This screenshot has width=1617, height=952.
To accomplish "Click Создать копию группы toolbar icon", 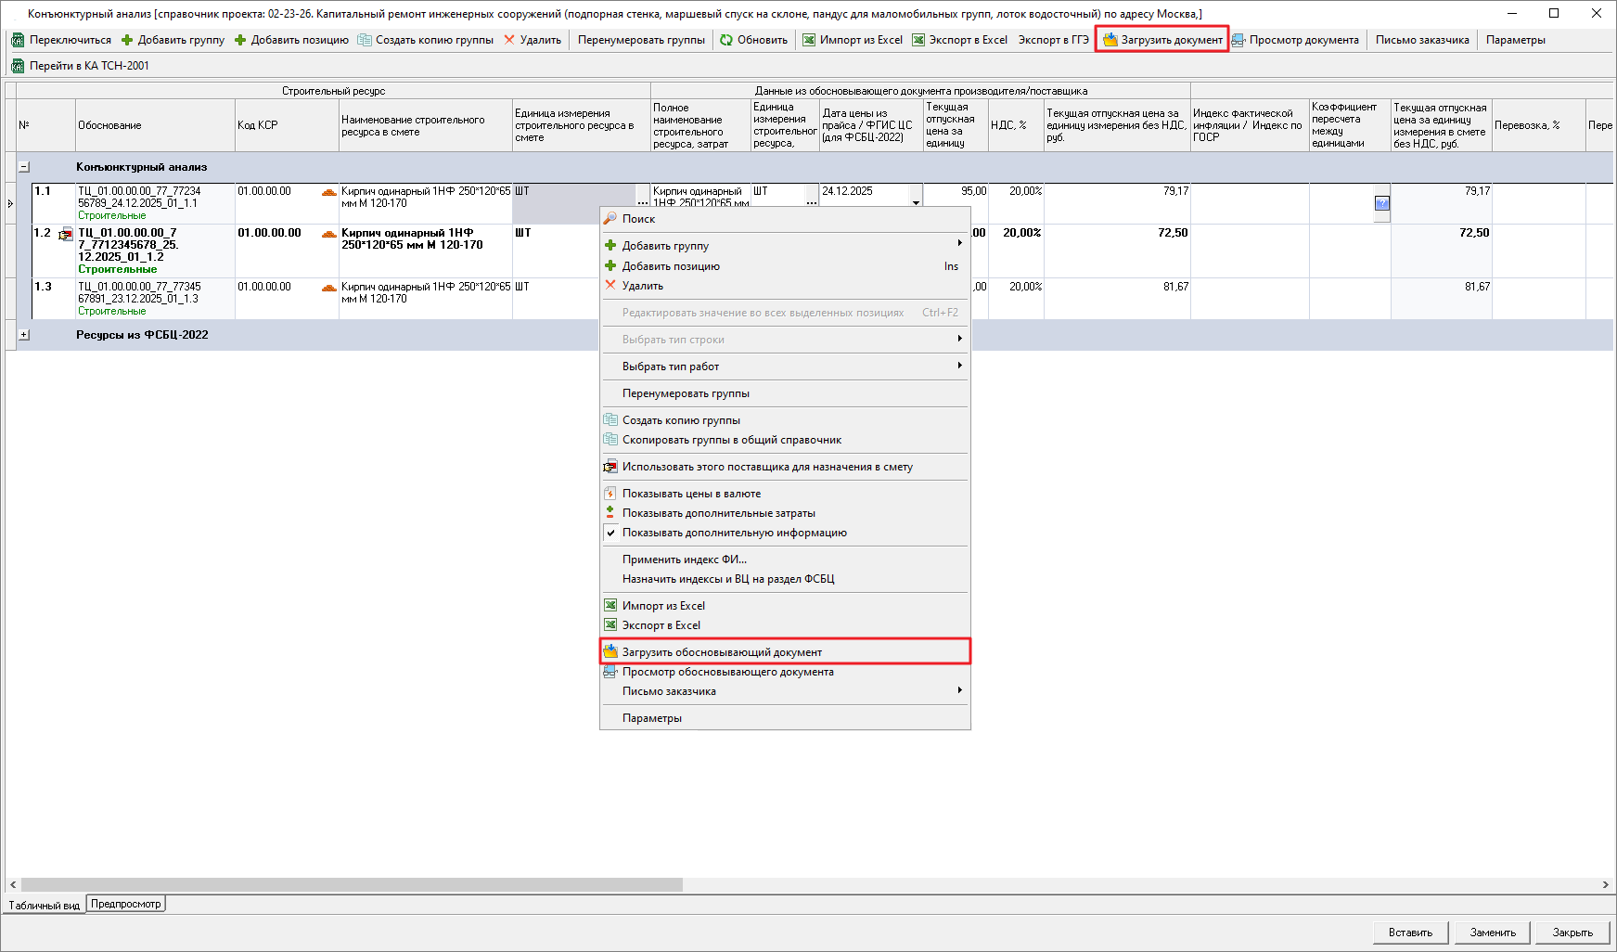I will pos(365,40).
